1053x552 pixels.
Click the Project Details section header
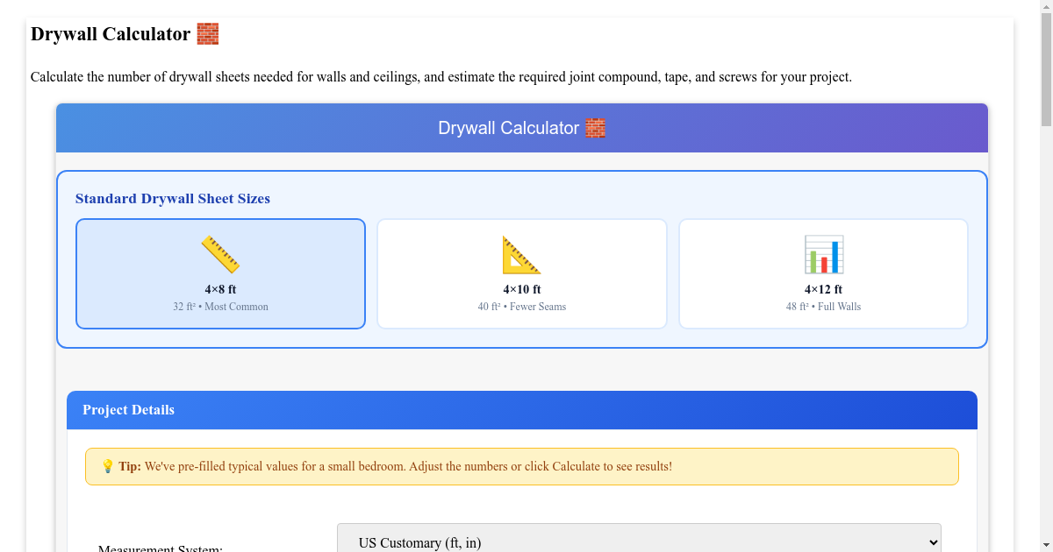[x=128, y=409]
